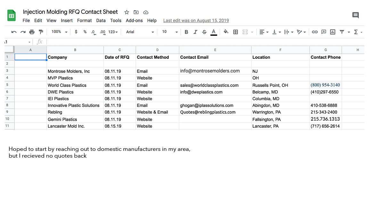Select column B header

(x=75, y=50)
